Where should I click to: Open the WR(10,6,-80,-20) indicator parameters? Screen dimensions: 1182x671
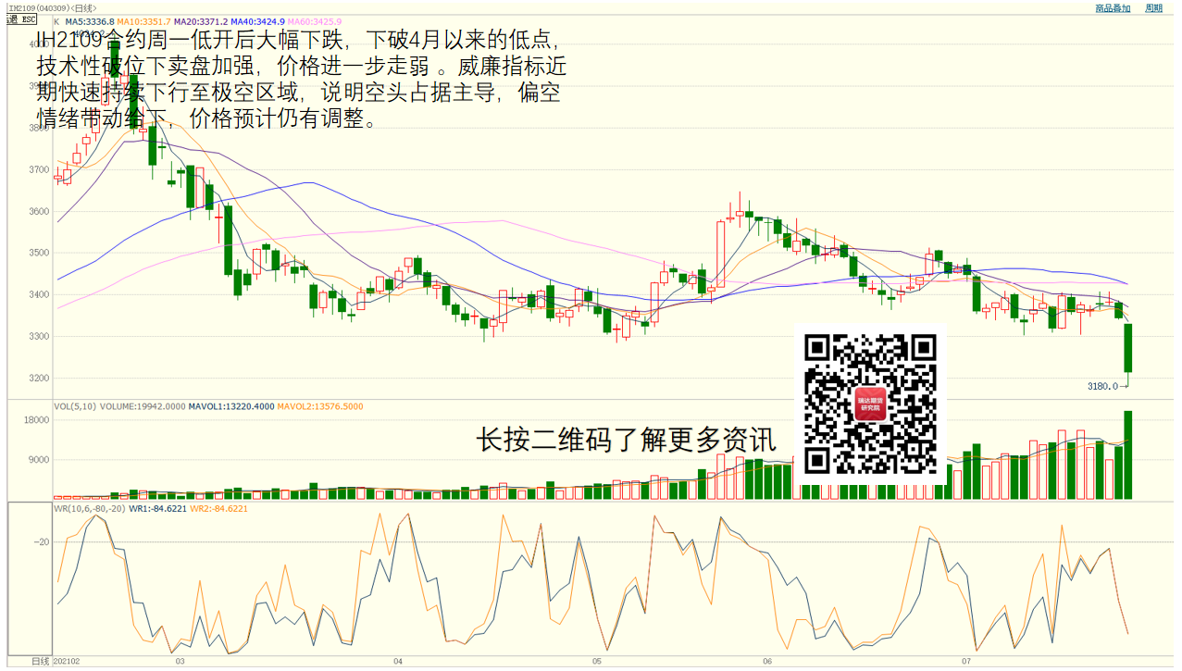pos(89,508)
